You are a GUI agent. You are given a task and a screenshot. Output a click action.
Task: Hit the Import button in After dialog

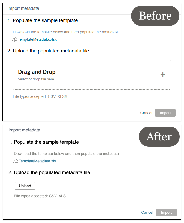click(x=166, y=212)
